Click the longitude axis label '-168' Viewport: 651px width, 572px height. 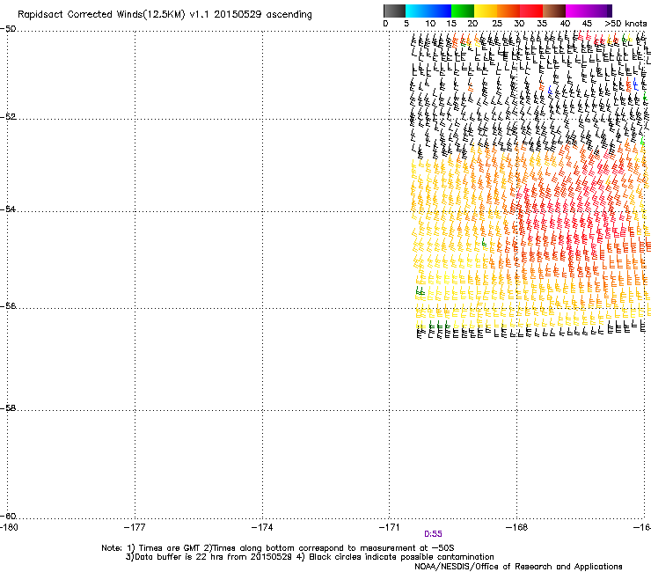pyautogui.click(x=517, y=527)
